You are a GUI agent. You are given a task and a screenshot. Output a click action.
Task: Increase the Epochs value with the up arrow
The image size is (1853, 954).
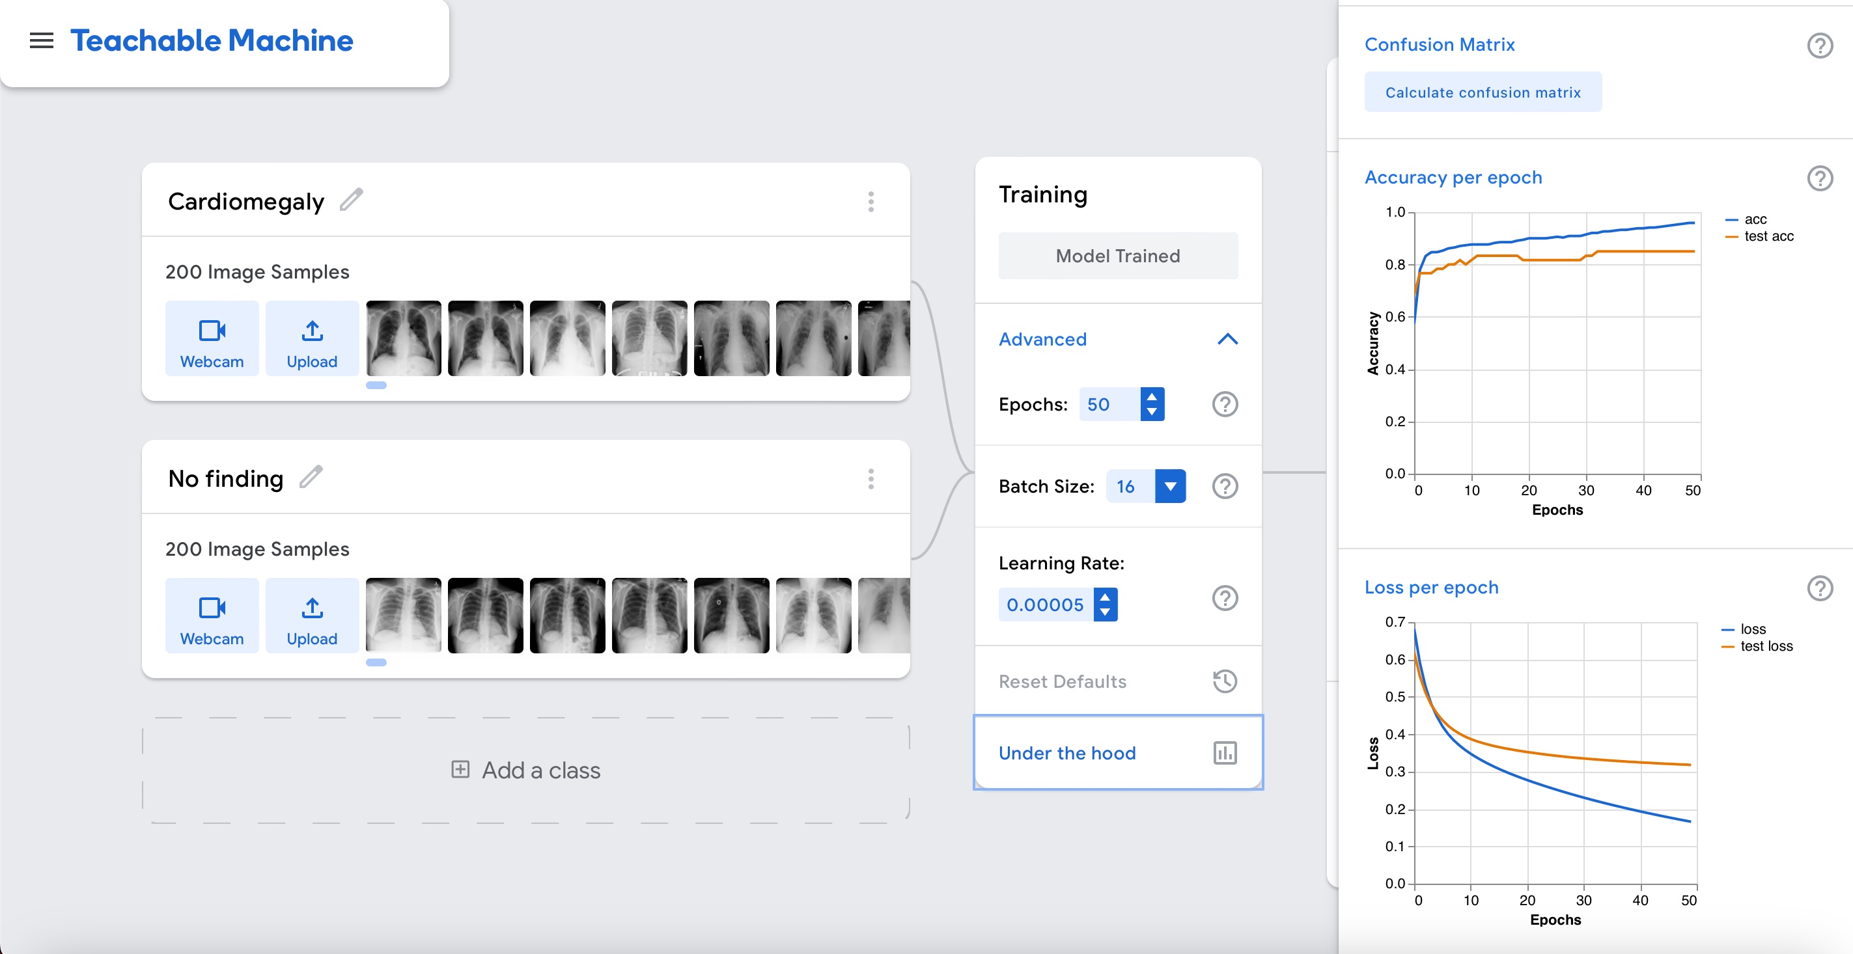pyautogui.click(x=1152, y=397)
